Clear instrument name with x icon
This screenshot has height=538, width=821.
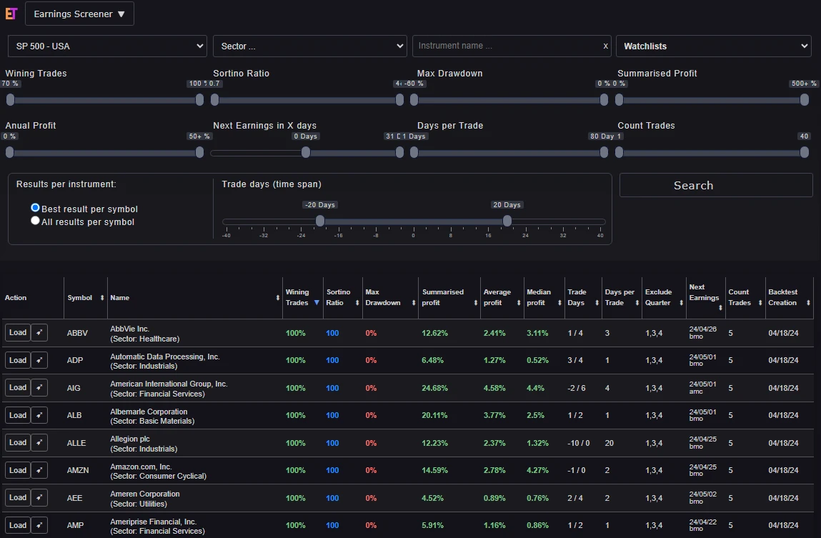(606, 46)
